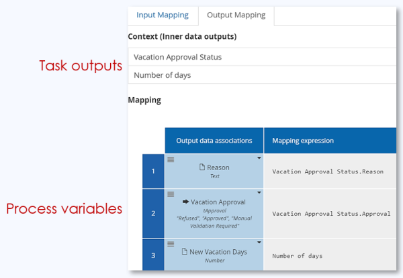Edit the Vacation Approval Status.Approval mapping expression
Viewport: 403px width, 278px height.
click(331, 214)
